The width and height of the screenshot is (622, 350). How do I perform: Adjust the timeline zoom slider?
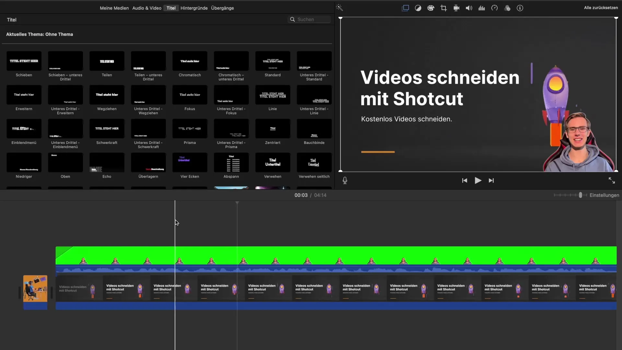tap(581, 195)
